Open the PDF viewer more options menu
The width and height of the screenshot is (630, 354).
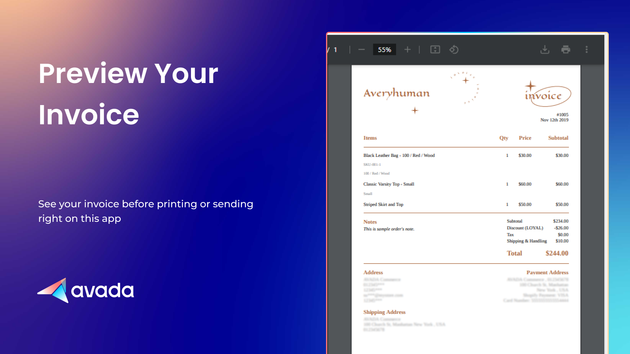pos(587,50)
